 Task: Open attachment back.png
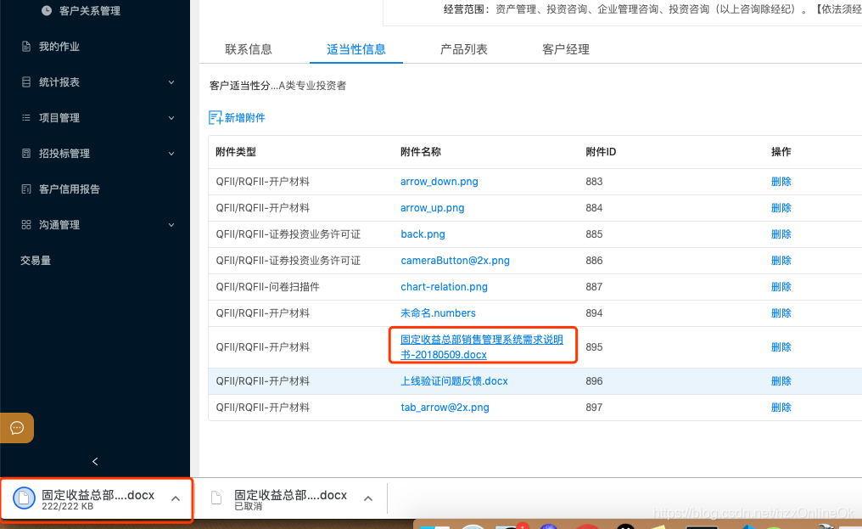pos(423,234)
